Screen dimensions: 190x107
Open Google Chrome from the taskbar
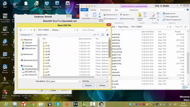32,104
